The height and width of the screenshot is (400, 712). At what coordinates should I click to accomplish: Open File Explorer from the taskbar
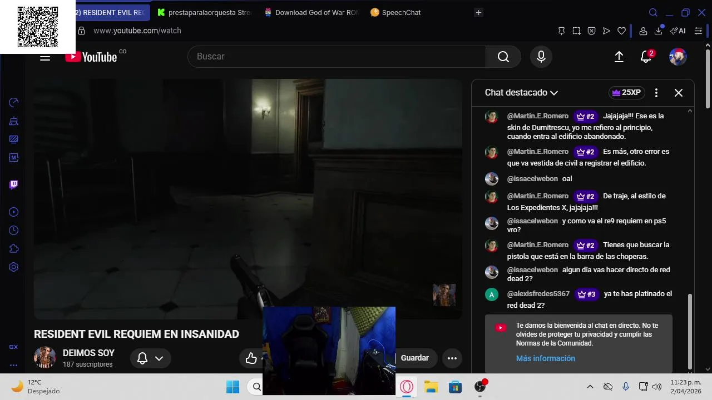point(431,387)
